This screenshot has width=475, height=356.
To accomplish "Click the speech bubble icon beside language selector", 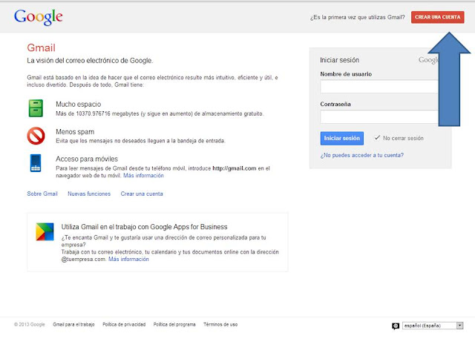I will point(396,326).
